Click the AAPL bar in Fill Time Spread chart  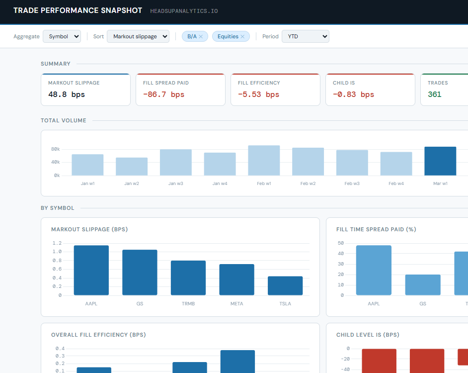(374, 270)
